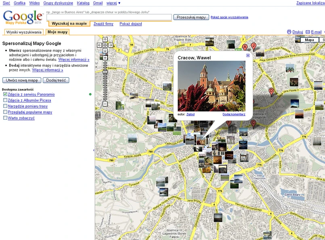The width and height of the screenshot is (325, 240).
Task: Zoom out with the minus button
Action: (105, 104)
